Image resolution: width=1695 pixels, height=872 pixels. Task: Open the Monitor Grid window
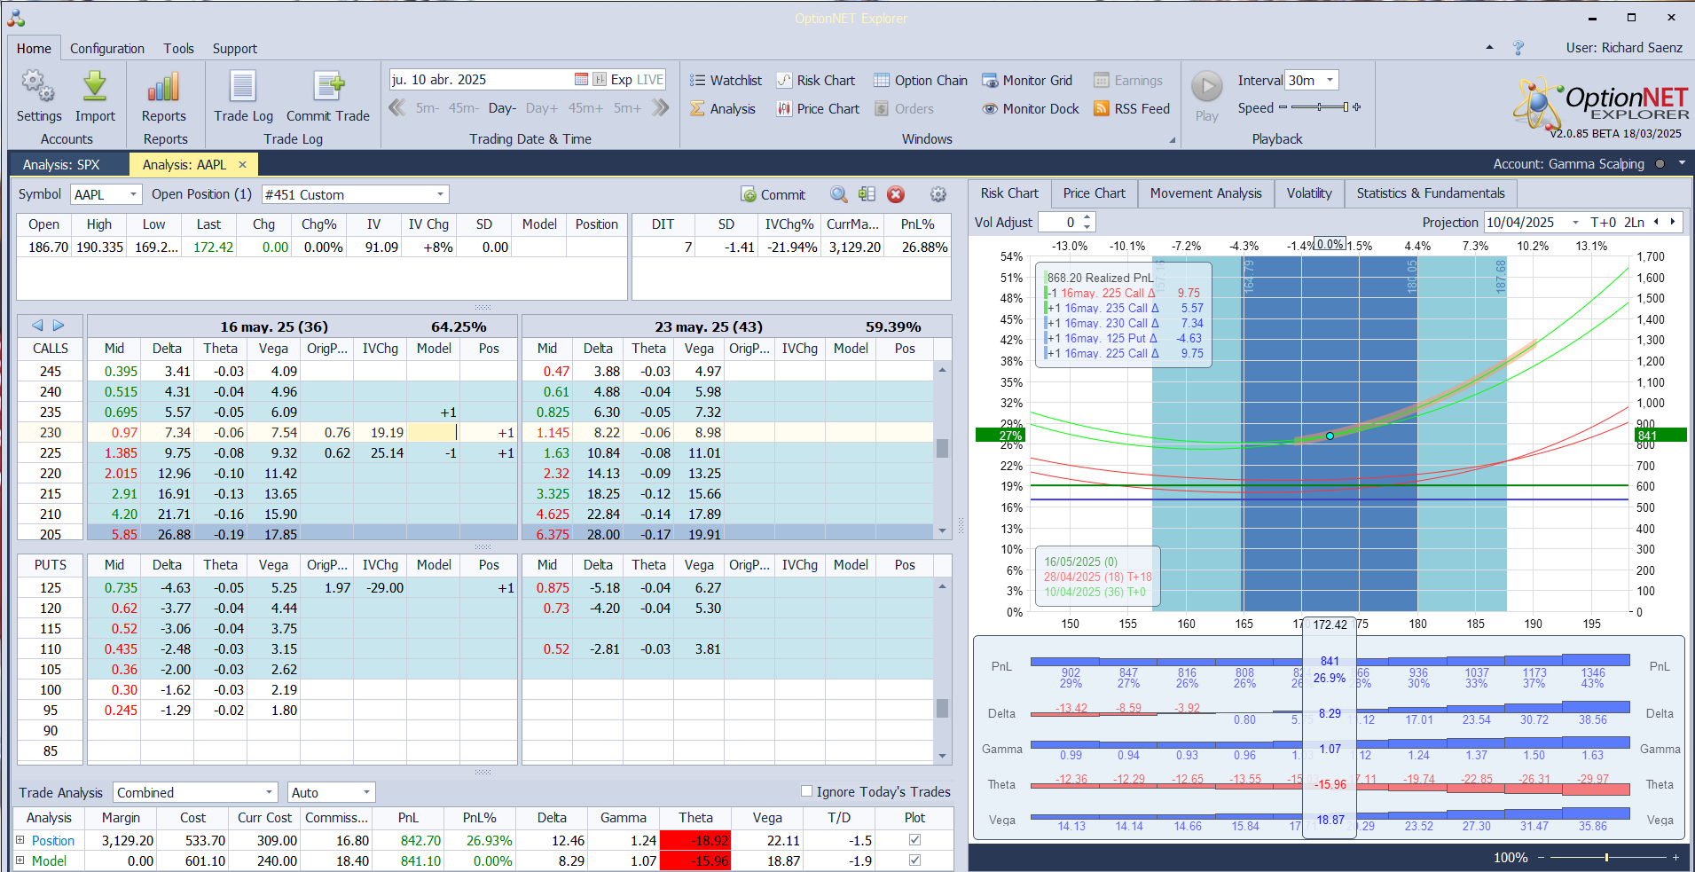[x=1027, y=81]
